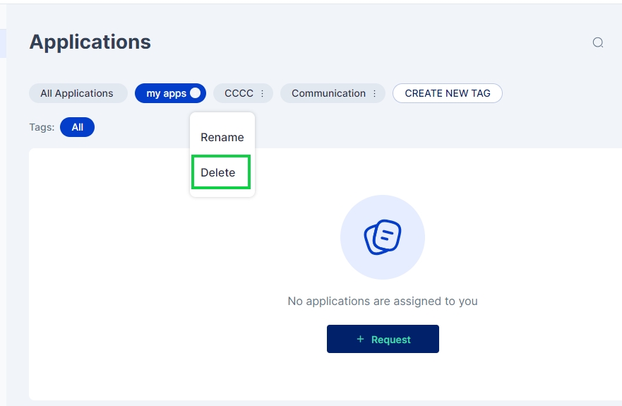Open the CCCC tag three-dot menu
622x406 pixels.
[263, 93]
